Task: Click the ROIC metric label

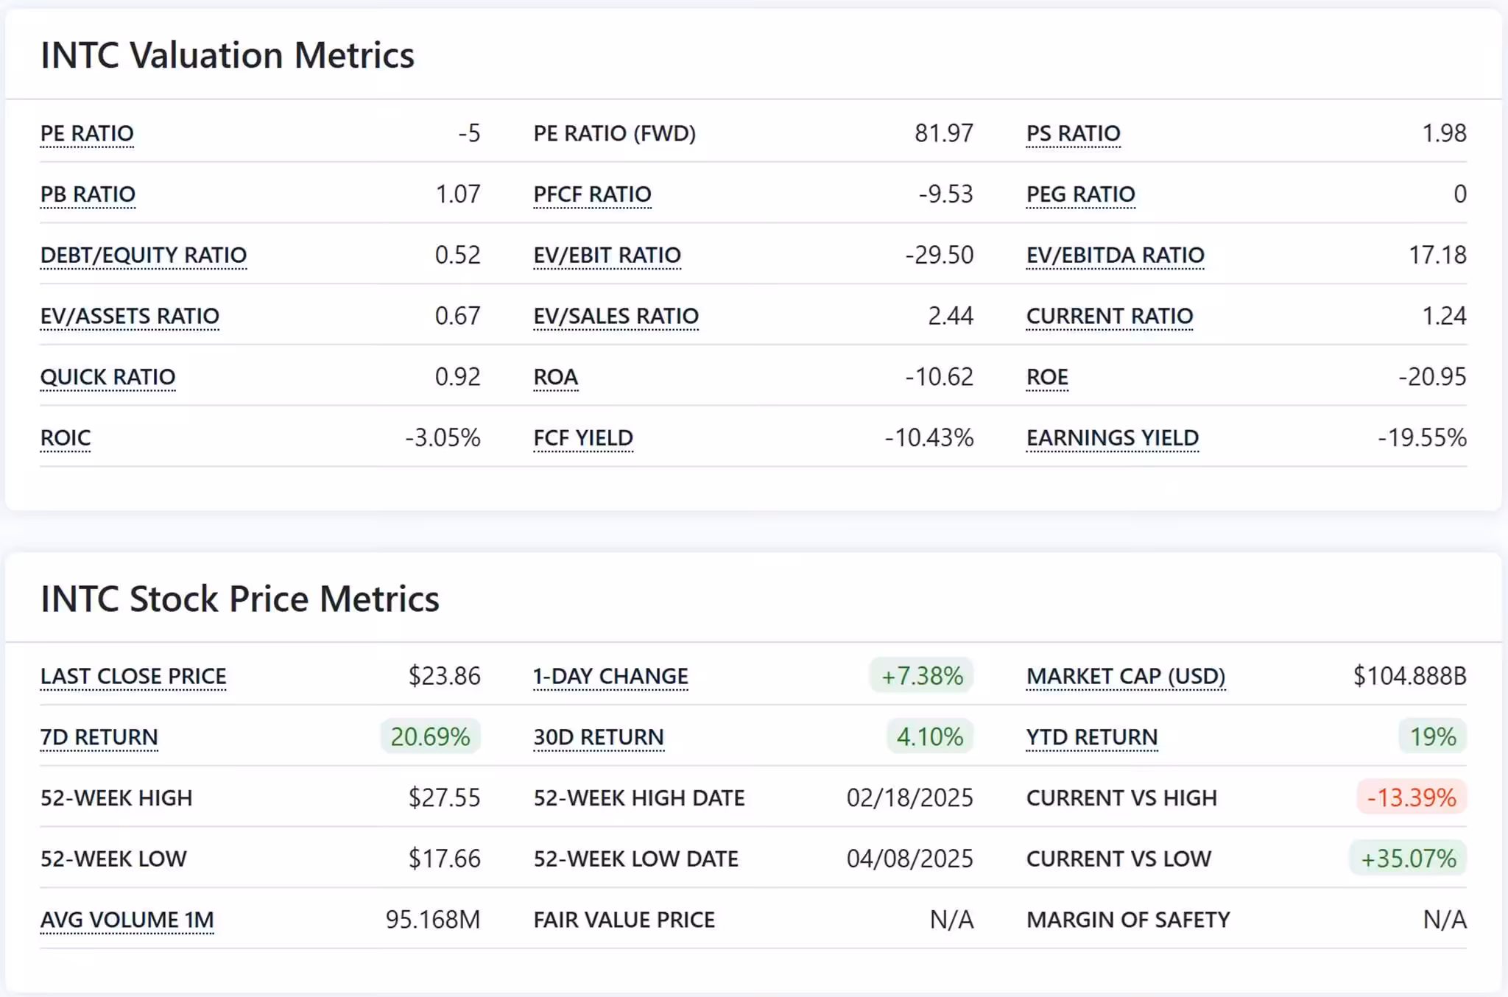Action: coord(66,437)
